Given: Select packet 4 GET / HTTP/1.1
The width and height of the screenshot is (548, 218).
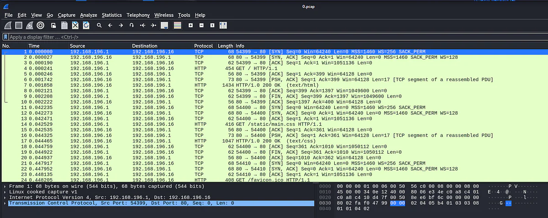Looking at the screenshot, I should coord(274,68).
